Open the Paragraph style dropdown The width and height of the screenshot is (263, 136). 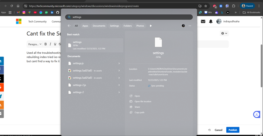35,44
